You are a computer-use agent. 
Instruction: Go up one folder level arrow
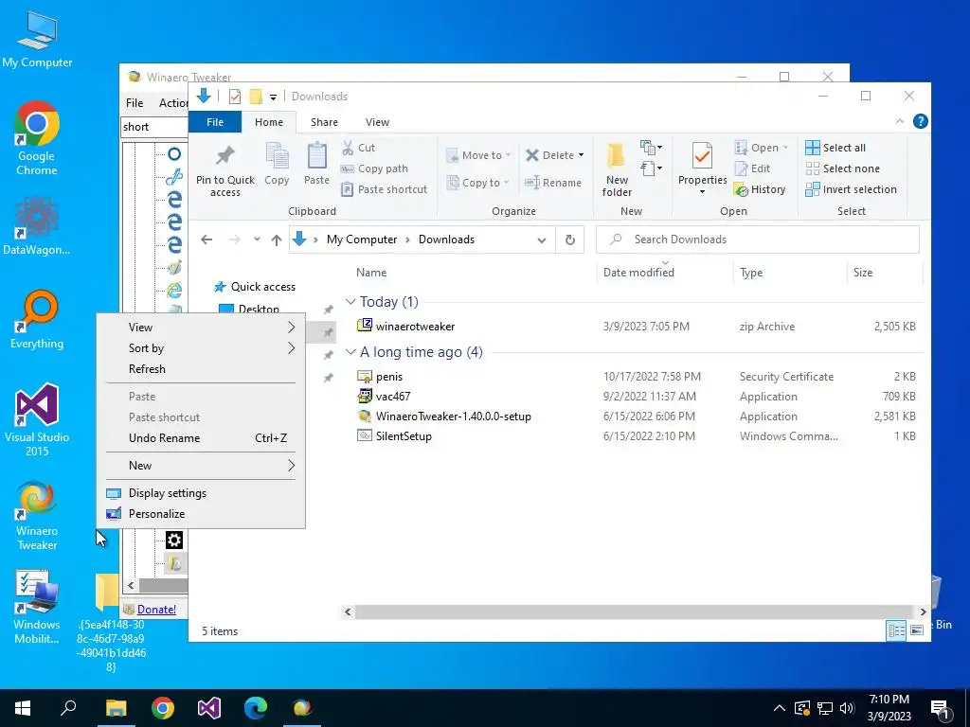coord(277,239)
